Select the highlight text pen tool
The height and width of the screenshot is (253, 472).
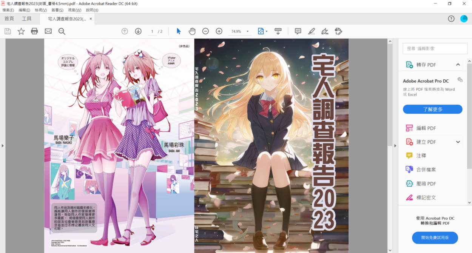click(x=311, y=31)
